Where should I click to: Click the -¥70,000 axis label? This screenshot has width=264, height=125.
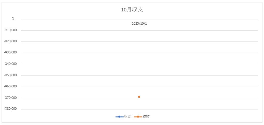[11, 98]
